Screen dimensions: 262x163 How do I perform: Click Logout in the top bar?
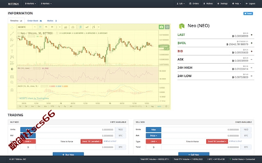(x=250, y=4)
